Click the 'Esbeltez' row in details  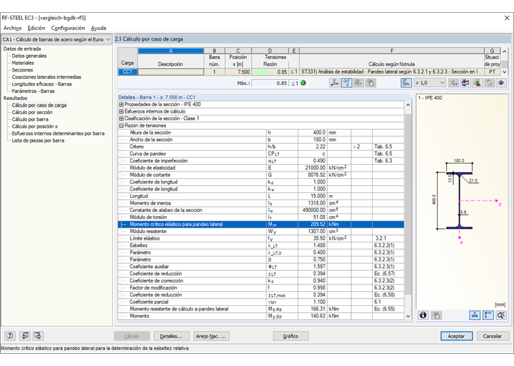(261, 246)
